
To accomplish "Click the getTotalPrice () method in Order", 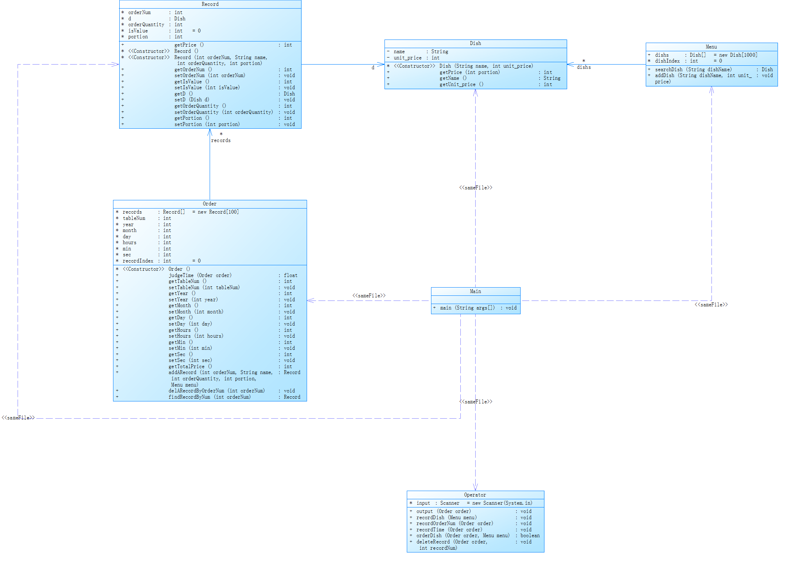I will point(190,367).
